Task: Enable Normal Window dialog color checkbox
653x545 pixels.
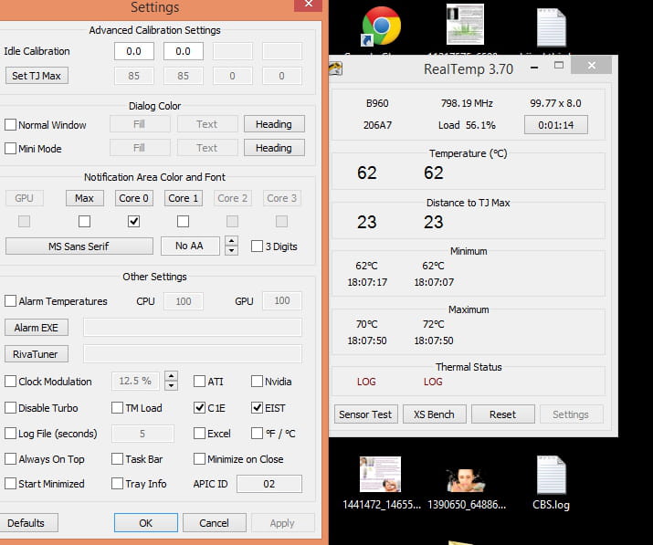Action: pyautogui.click(x=10, y=124)
